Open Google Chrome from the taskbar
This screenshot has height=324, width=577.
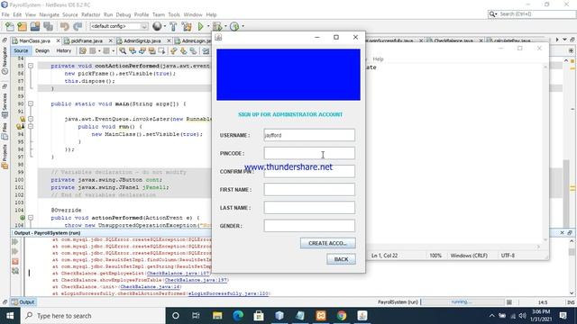tap(342, 316)
